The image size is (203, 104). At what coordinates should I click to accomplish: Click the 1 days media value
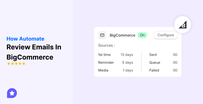128,70
